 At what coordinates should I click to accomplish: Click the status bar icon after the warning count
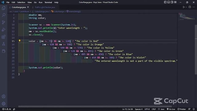[14, 109]
